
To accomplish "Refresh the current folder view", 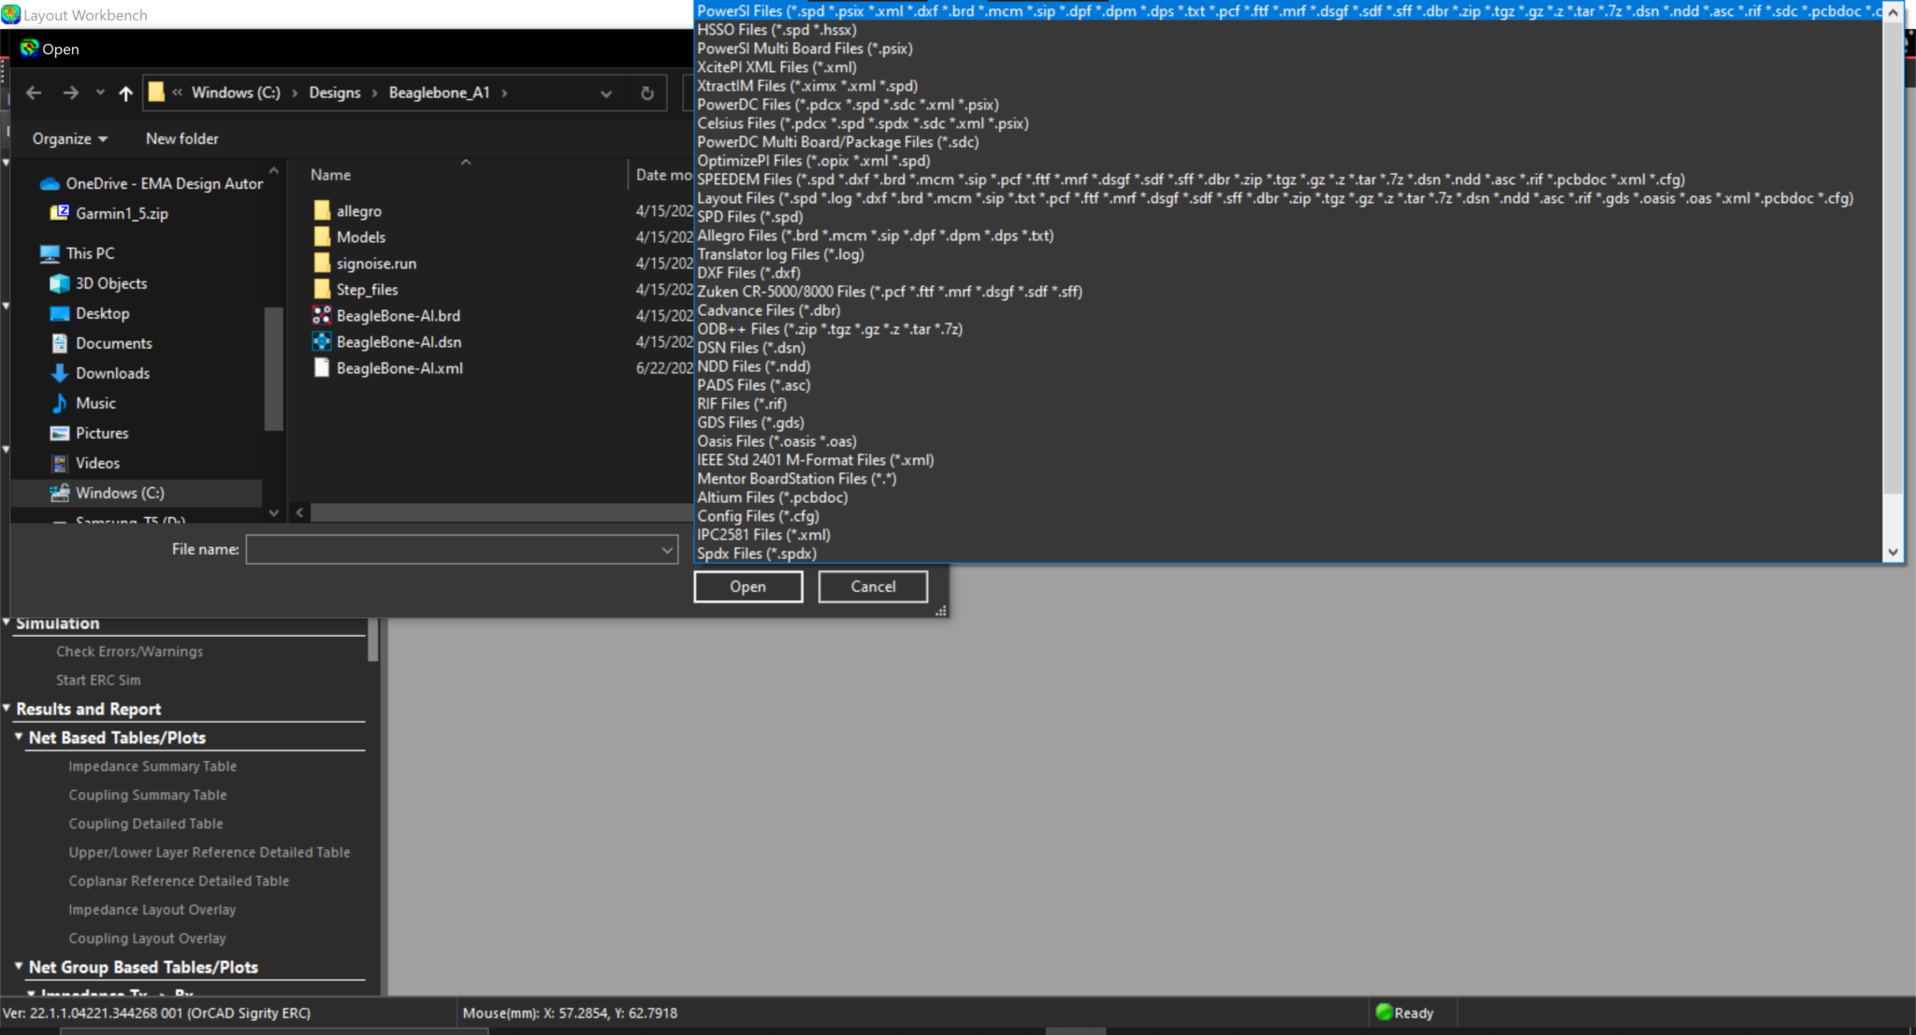I will tap(646, 93).
